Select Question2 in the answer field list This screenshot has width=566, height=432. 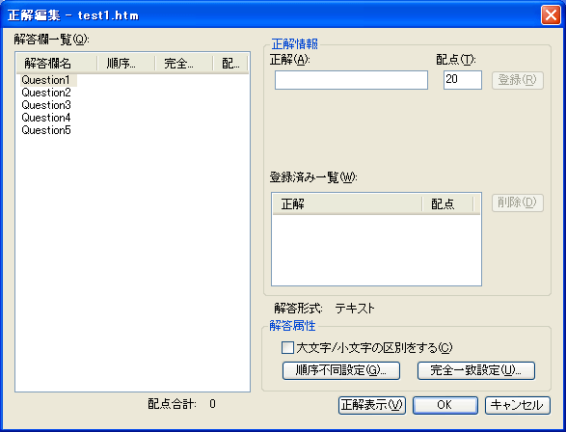point(46,93)
